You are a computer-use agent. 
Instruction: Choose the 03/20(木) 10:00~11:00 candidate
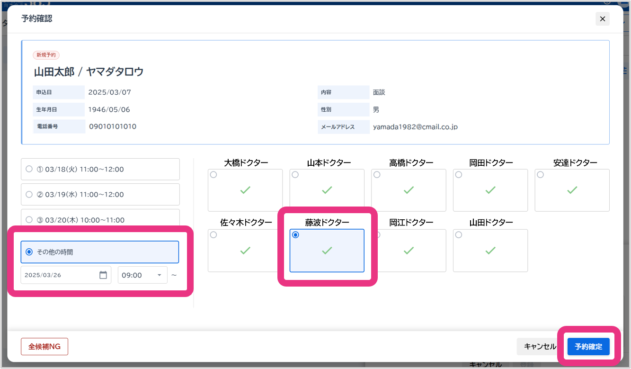tap(29, 220)
